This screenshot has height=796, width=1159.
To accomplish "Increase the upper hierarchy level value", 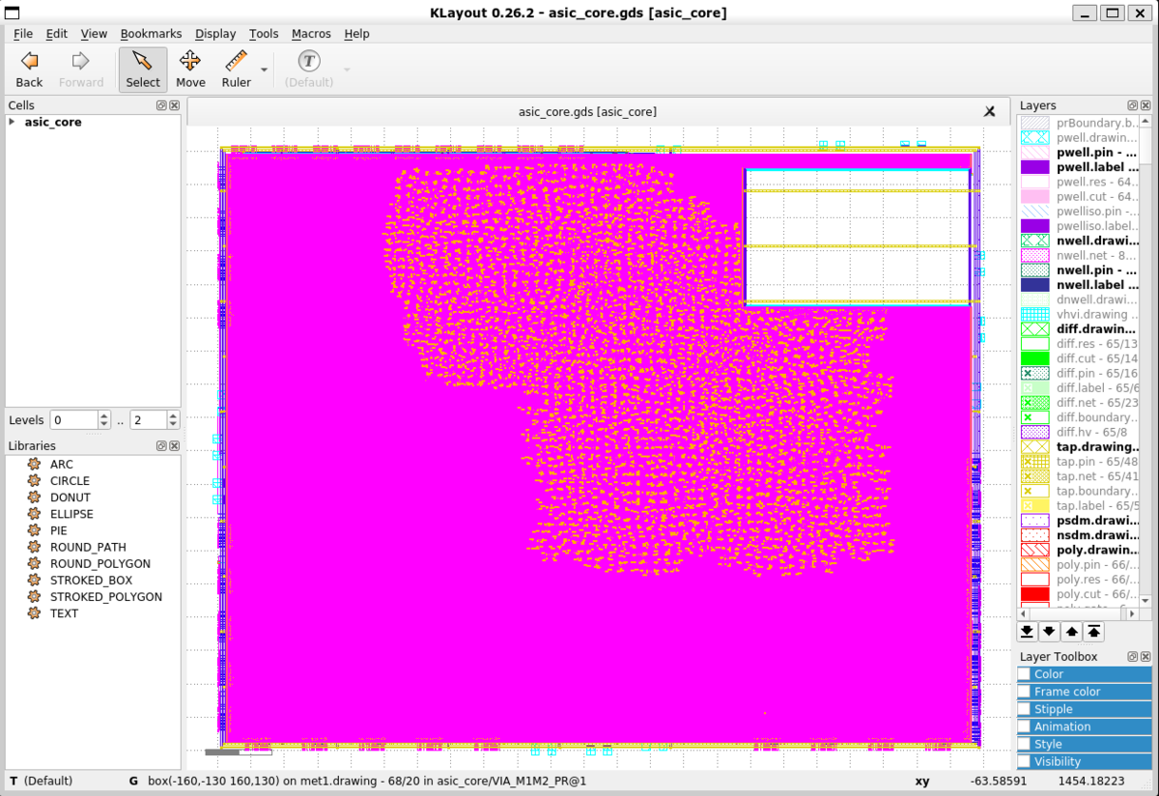I will tap(173, 415).
